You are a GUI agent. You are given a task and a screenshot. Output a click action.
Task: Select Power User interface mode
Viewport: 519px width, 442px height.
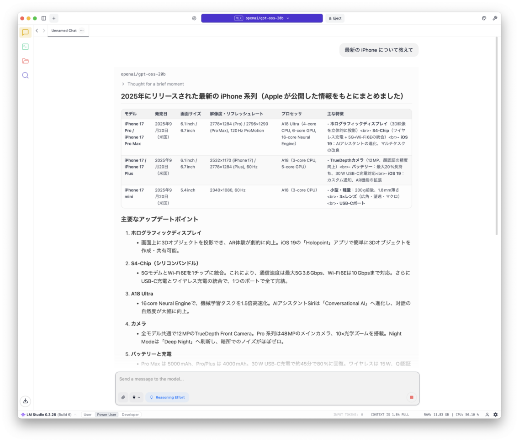point(106,415)
